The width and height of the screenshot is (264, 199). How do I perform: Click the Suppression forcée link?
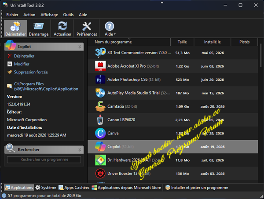click(x=31, y=72)
